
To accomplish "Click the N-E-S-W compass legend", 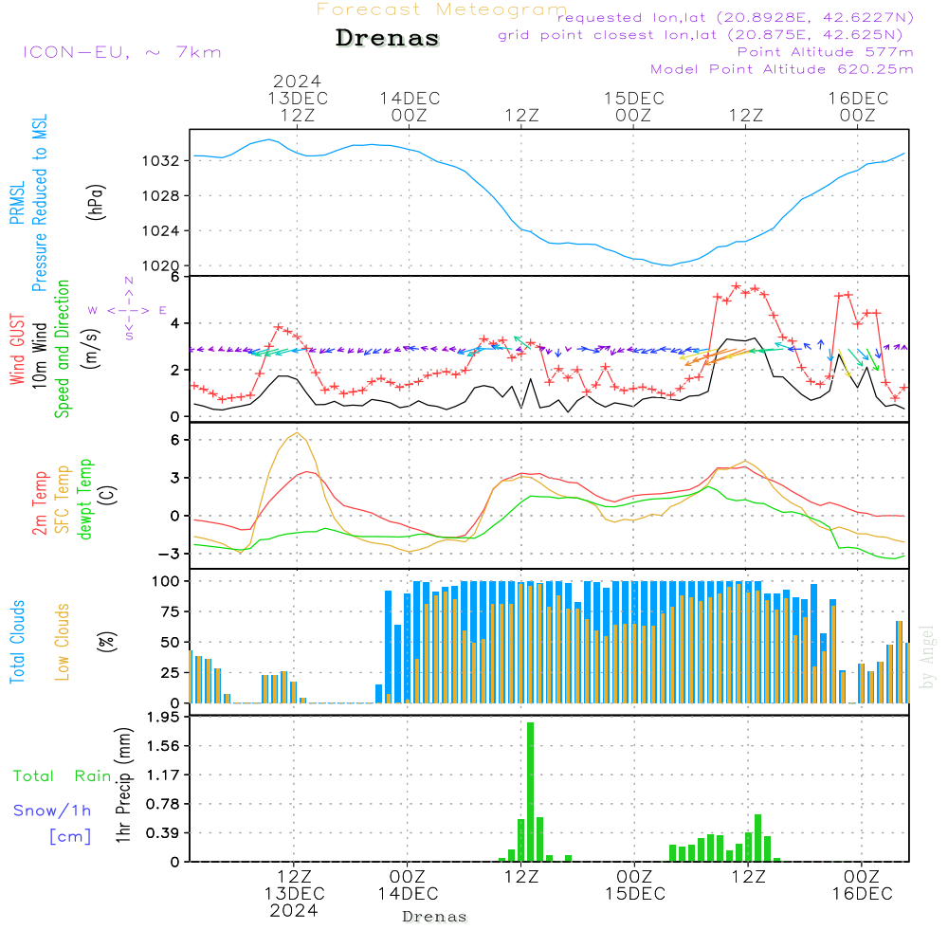I will point(128,310).
